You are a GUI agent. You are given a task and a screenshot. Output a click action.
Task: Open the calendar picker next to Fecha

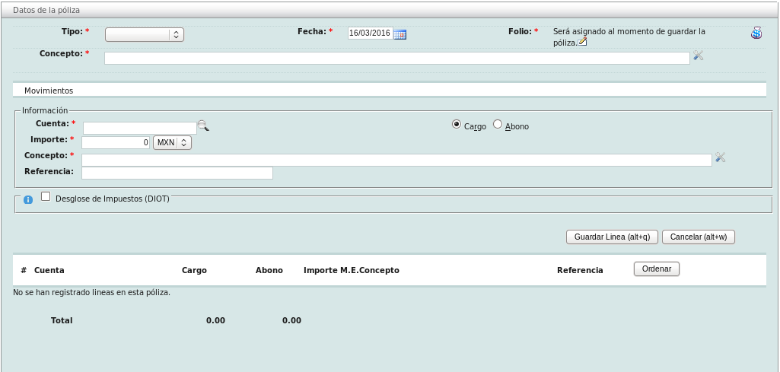pyautogui.click(x=400, y=34)
